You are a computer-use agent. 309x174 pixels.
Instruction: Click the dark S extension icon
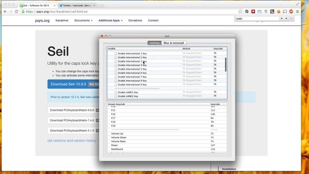pos(272,12)
